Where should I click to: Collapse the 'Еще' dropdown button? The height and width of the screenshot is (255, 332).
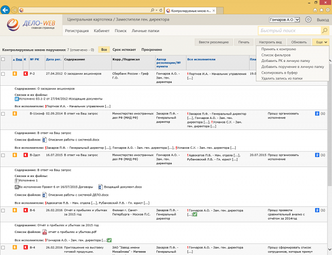[x=320, y=42]
